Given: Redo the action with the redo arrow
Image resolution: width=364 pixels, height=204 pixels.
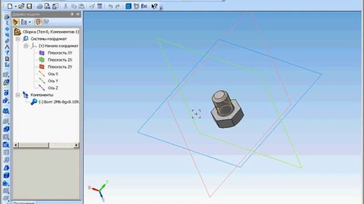Looking at the screenshot, I should [x=118, y=6].
